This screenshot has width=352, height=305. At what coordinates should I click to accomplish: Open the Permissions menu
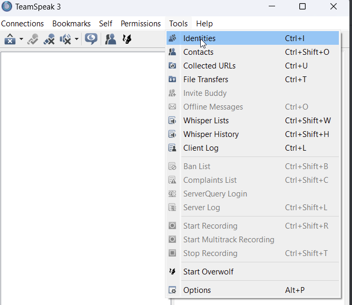(x=141, y=24)
